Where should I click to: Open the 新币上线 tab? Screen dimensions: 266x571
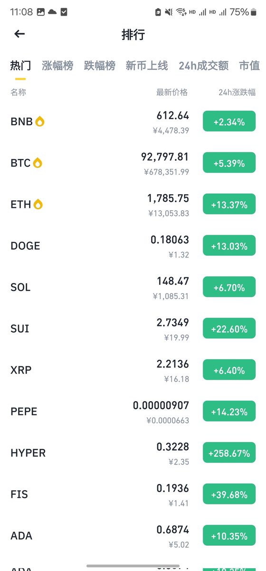[x=147, y=66]
